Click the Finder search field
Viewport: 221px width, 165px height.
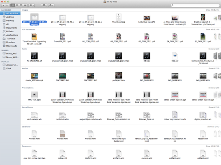click(195, 5)
